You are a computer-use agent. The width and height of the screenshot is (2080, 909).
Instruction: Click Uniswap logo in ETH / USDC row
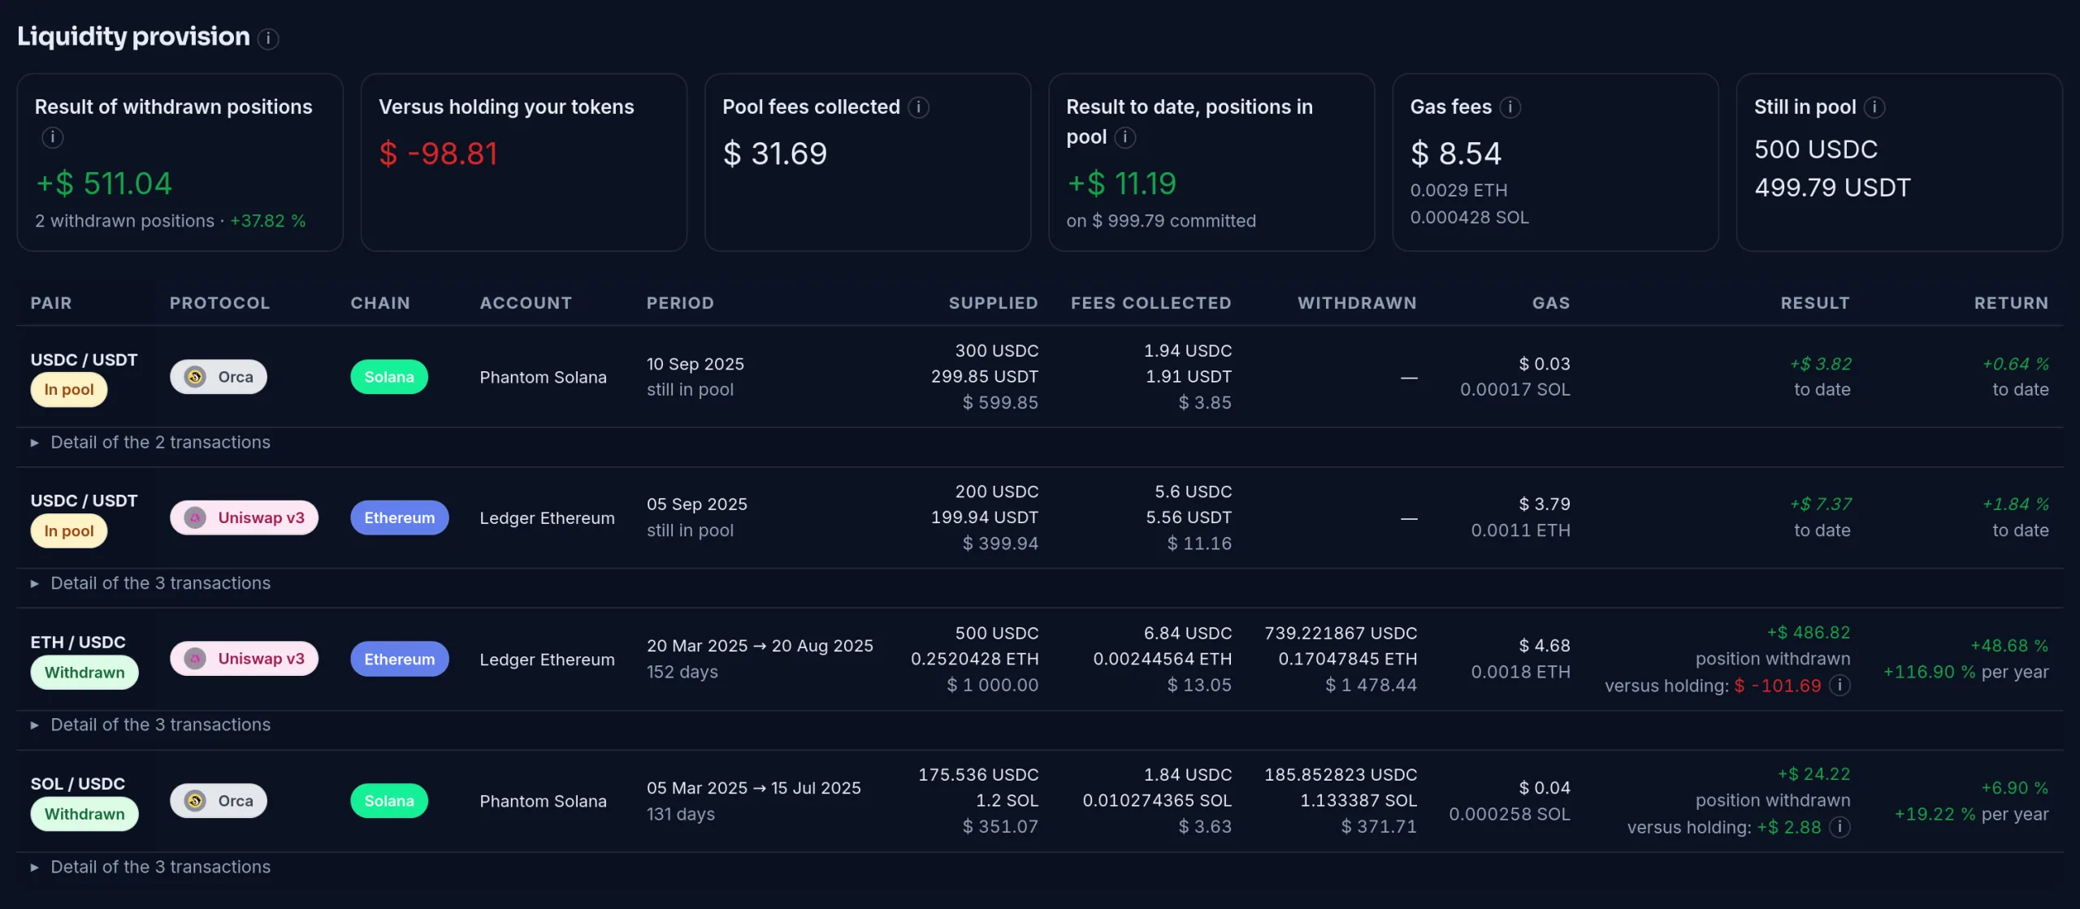click(x=195, y=659)
